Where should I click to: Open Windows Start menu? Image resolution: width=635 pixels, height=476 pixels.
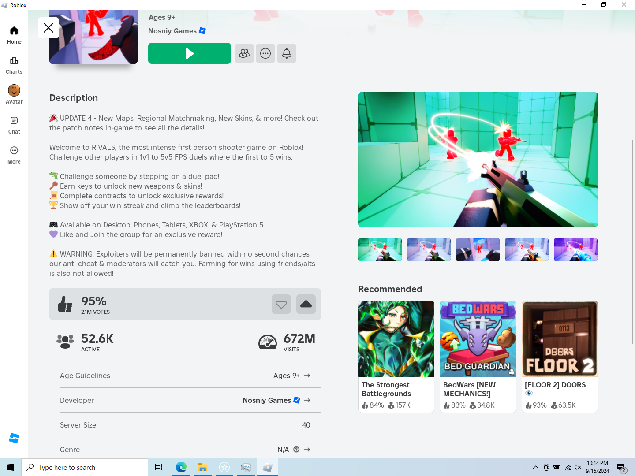tap(11, 467)
